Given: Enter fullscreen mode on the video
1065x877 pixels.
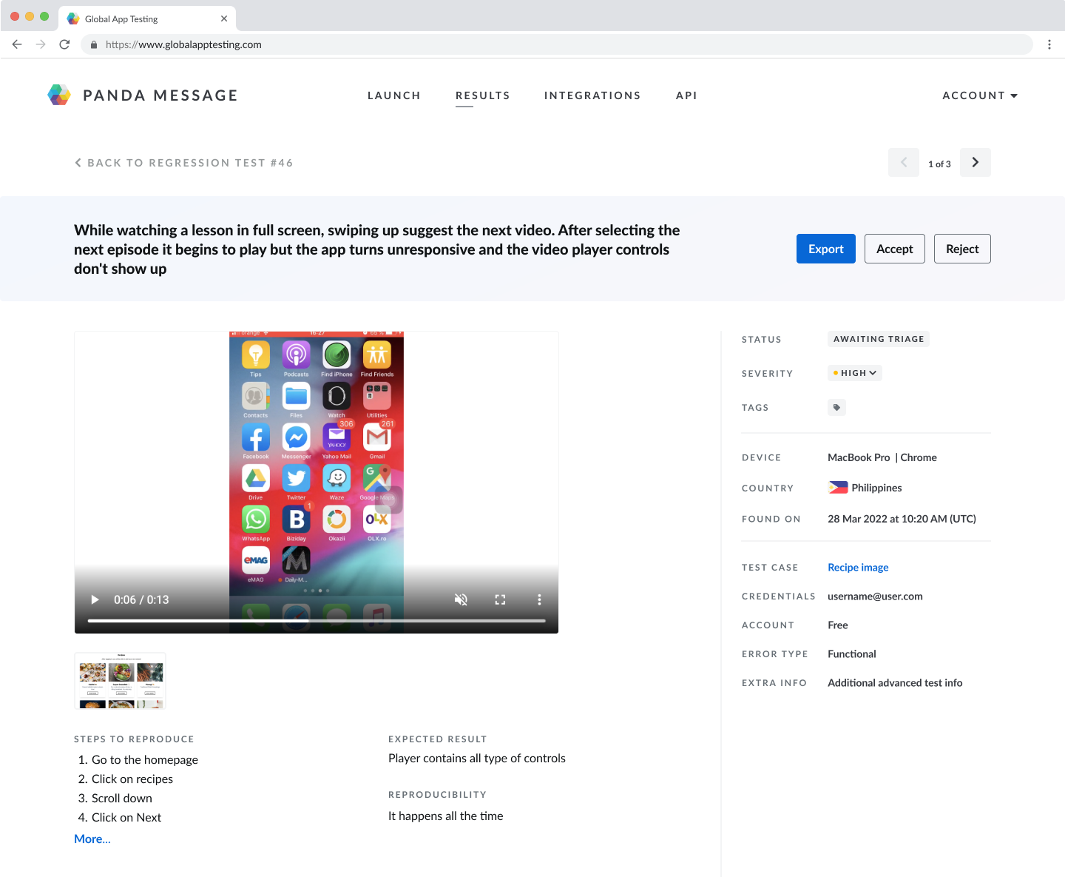Looking at the screenshot, I should [x=500, y=599].
